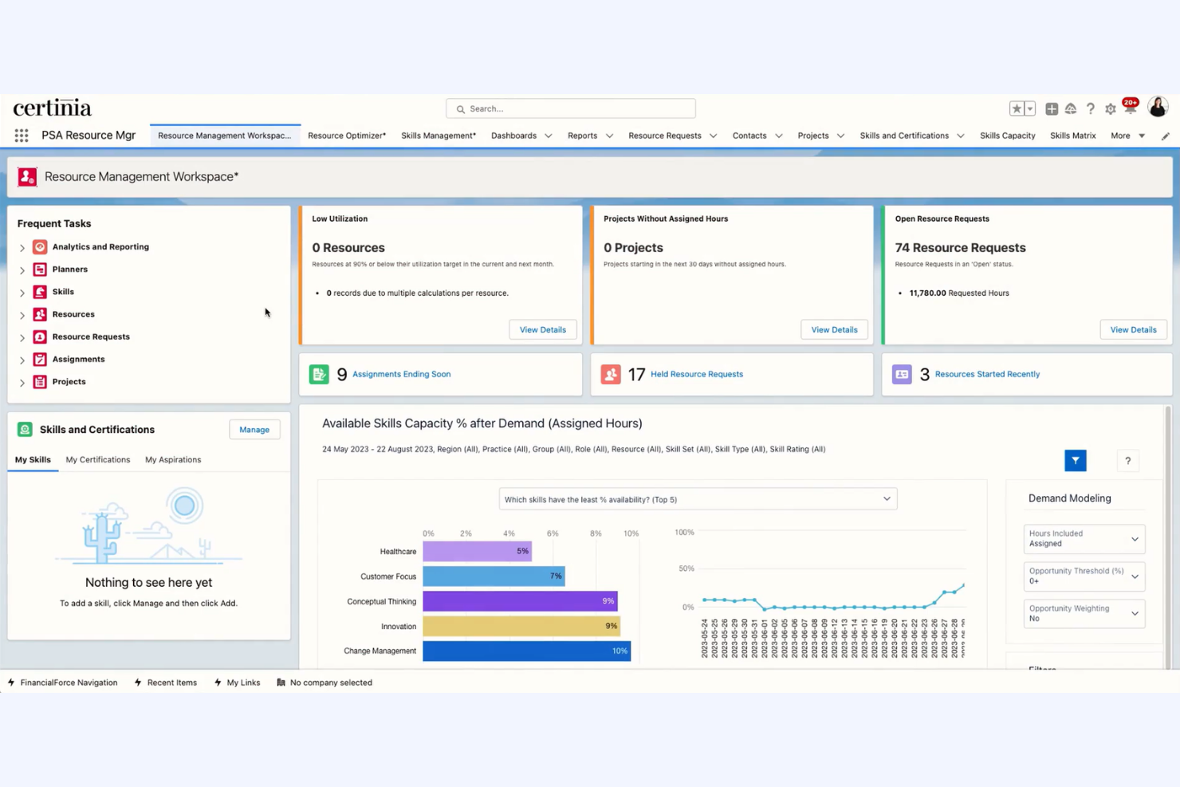Click View Details on Open Resource Requests
Viewport: 1180px width, 787px height.
1133,329
